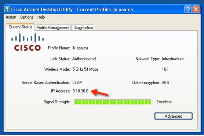The height and width of the screenshot is (136, 204).
Task: Open the Help menu
Action: [x=41, y=17]
